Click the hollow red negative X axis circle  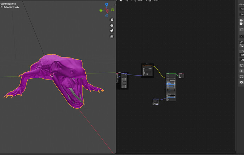[108, 11]
